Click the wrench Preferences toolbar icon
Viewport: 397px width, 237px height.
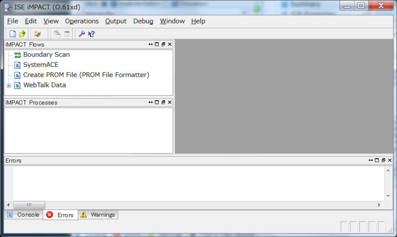tap(81, 34)
